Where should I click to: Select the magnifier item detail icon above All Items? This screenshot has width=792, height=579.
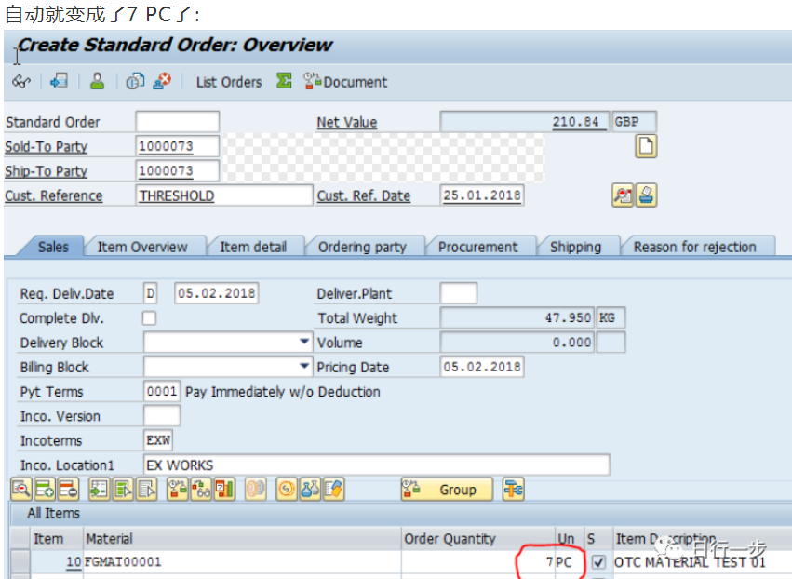click(20, 489)
